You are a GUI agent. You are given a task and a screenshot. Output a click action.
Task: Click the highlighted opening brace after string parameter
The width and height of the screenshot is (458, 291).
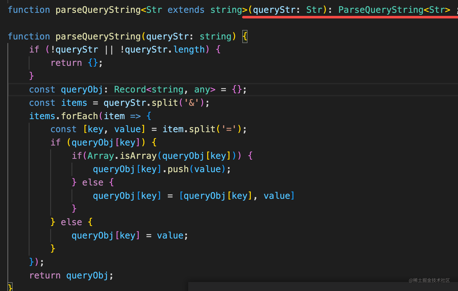[x=245, y=36]
